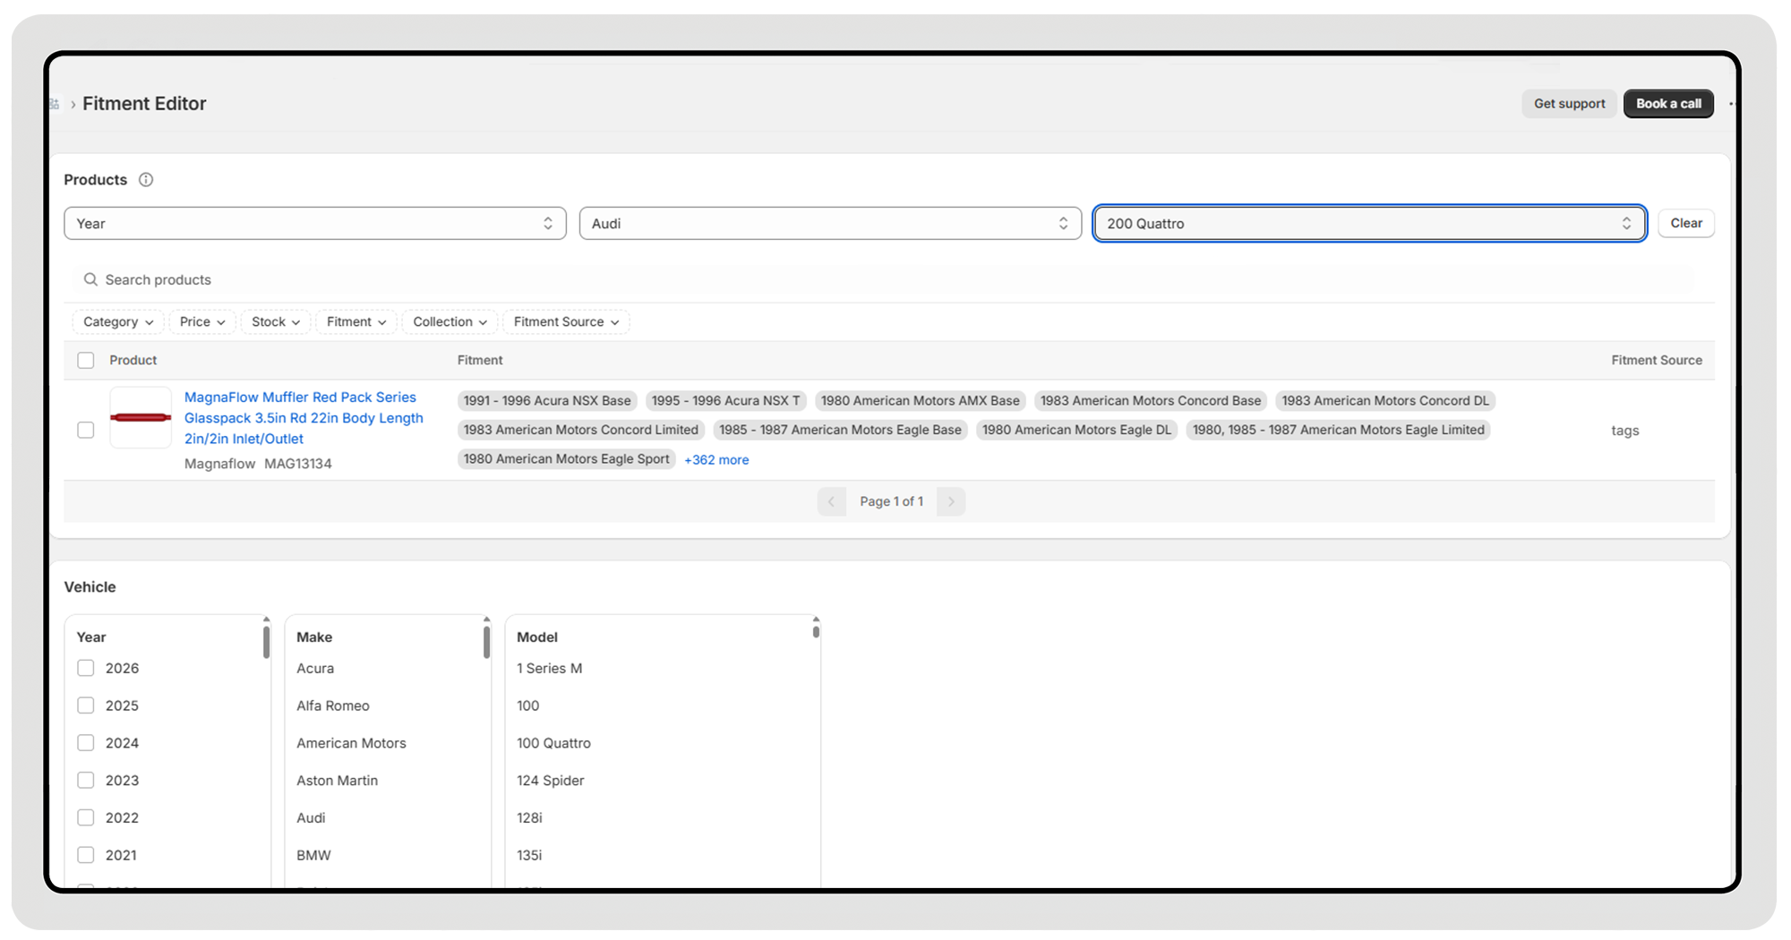Select the MagnaFlow Muffler product checkbox
Screen dimensions: 1791x940
pos(86,430)
